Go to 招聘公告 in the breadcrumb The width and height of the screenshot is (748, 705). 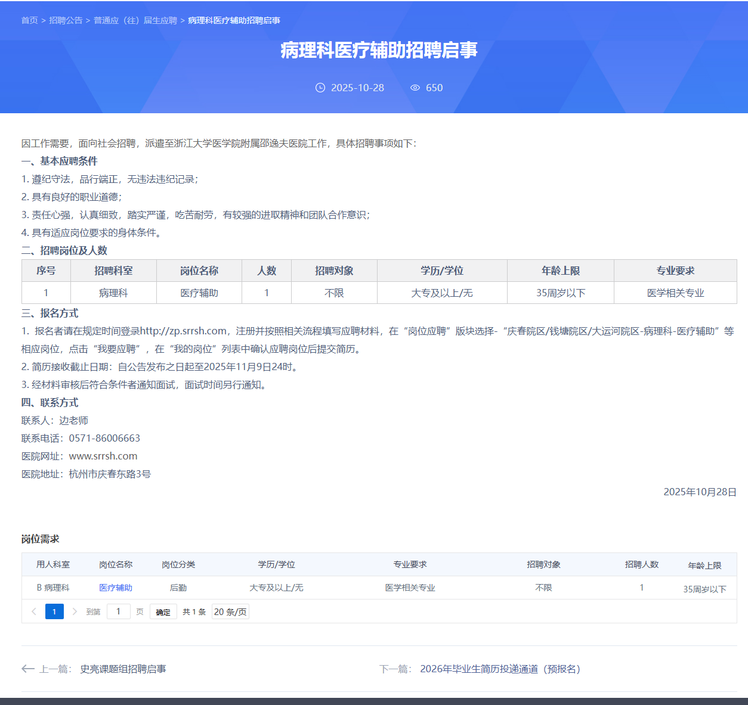pyautogui.click(x=66, y=20)
